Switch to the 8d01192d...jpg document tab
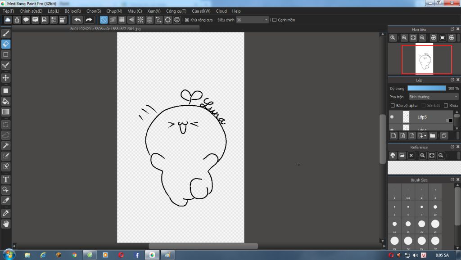This screenshot has height=260, width=461. (105, 29)
